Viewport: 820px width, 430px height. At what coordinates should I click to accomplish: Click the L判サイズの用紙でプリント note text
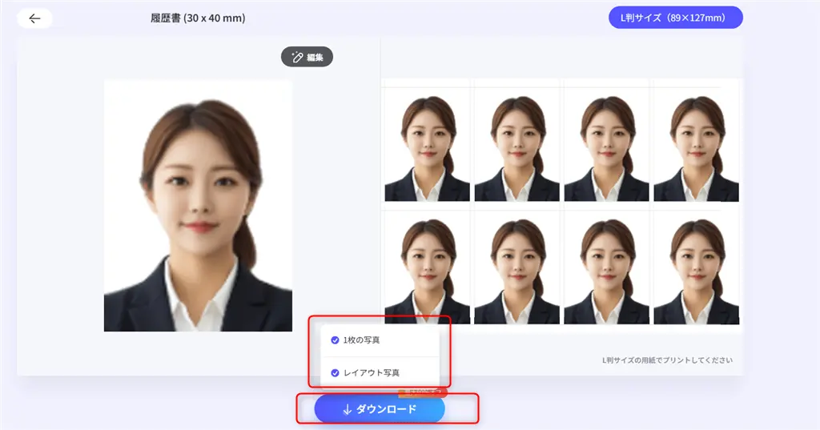[x=666, y=360]
